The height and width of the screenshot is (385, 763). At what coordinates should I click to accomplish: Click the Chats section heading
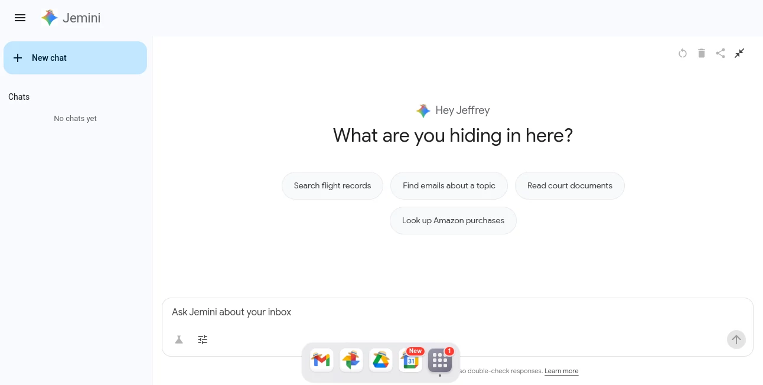19,97
